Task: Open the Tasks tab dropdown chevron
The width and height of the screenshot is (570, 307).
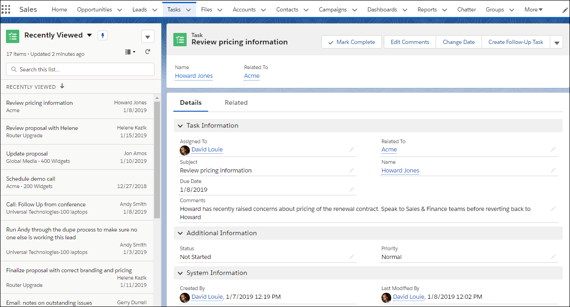Action: 188,10
